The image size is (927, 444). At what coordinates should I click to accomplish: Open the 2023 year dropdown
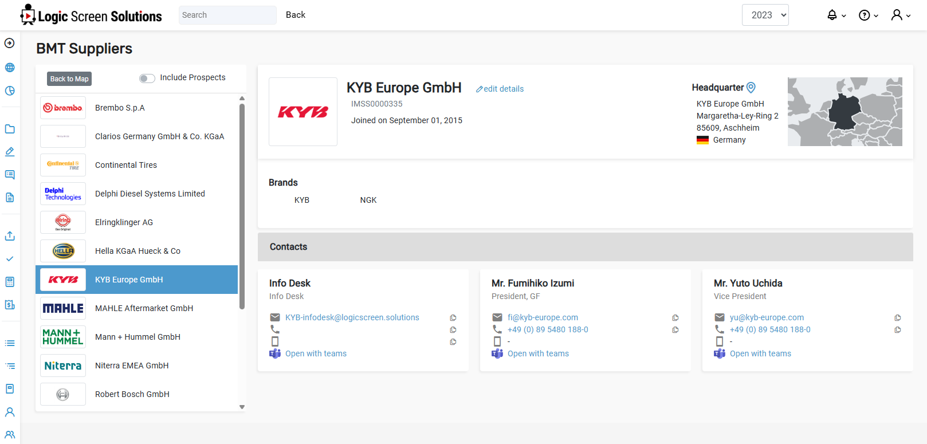[765, 15]
